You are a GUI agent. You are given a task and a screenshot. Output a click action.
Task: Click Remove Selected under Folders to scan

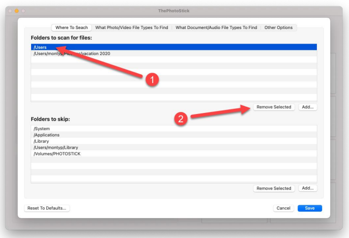[274, 107]
